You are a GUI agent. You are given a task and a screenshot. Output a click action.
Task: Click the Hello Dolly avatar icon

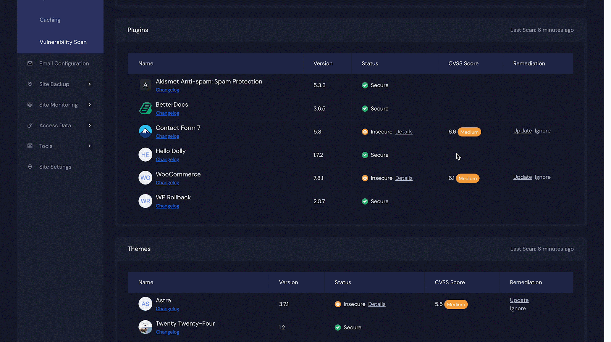tap(145, 155)
